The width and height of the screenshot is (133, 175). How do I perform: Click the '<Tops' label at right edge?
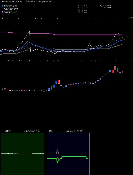pos(131,18)
